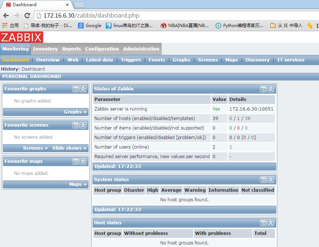This screenshot has height=247, width=319.
Task: Click the server address 172.16.6.30:10051
Action: point(251,109)
